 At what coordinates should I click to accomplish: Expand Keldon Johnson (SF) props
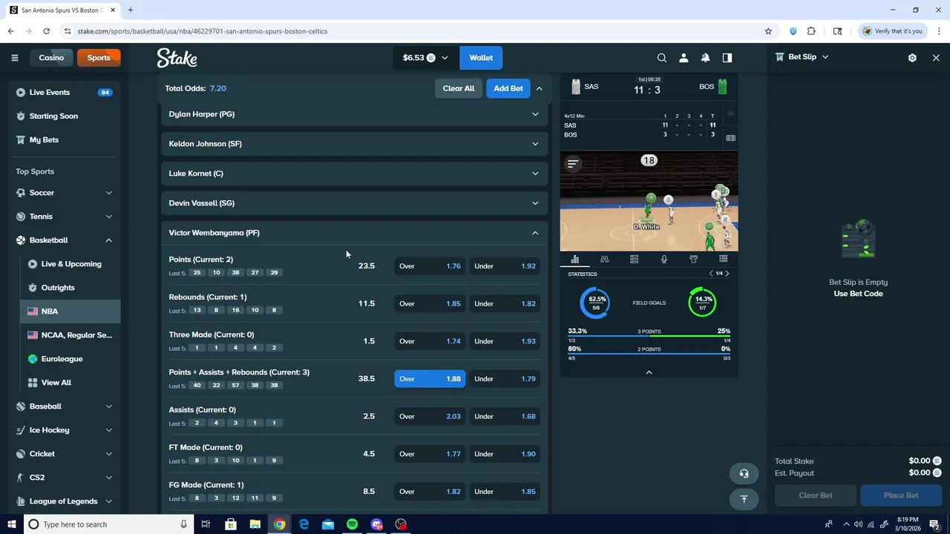click(354, 144)
